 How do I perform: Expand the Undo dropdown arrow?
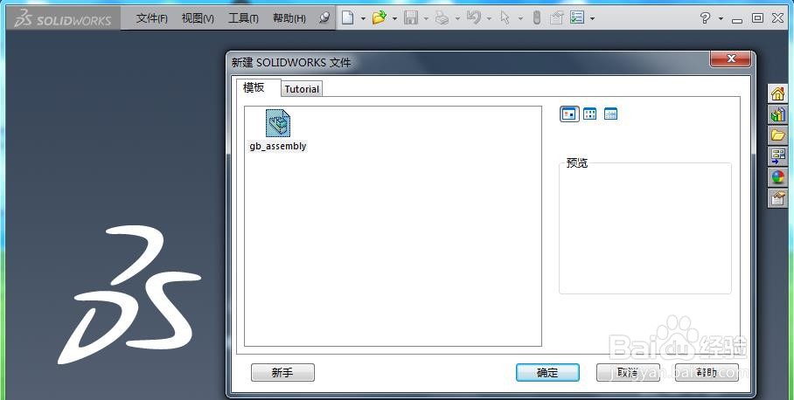click(489, 19)
